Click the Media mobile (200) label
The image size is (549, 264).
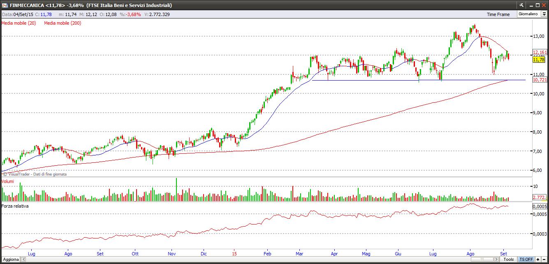pos(63,23)
